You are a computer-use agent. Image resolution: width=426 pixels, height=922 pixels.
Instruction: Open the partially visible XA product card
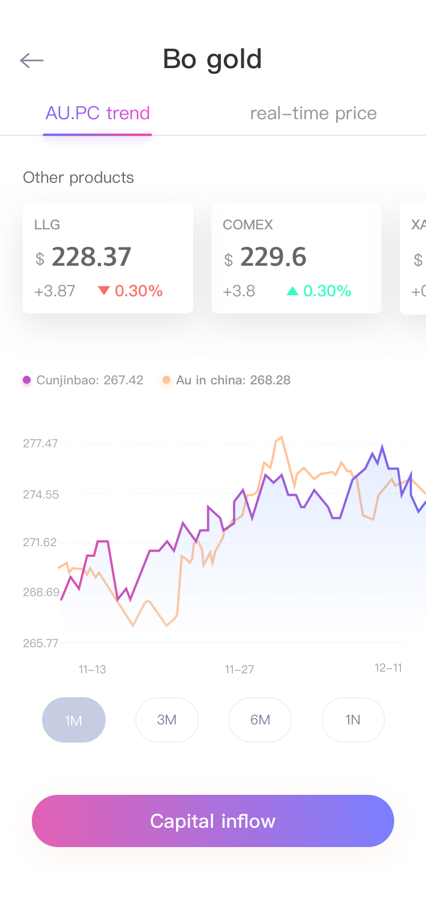point(413,258)
